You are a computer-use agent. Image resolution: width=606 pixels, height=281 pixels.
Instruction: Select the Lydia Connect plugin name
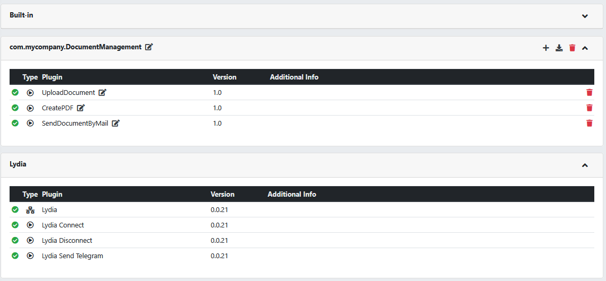[x=63, y=225]
